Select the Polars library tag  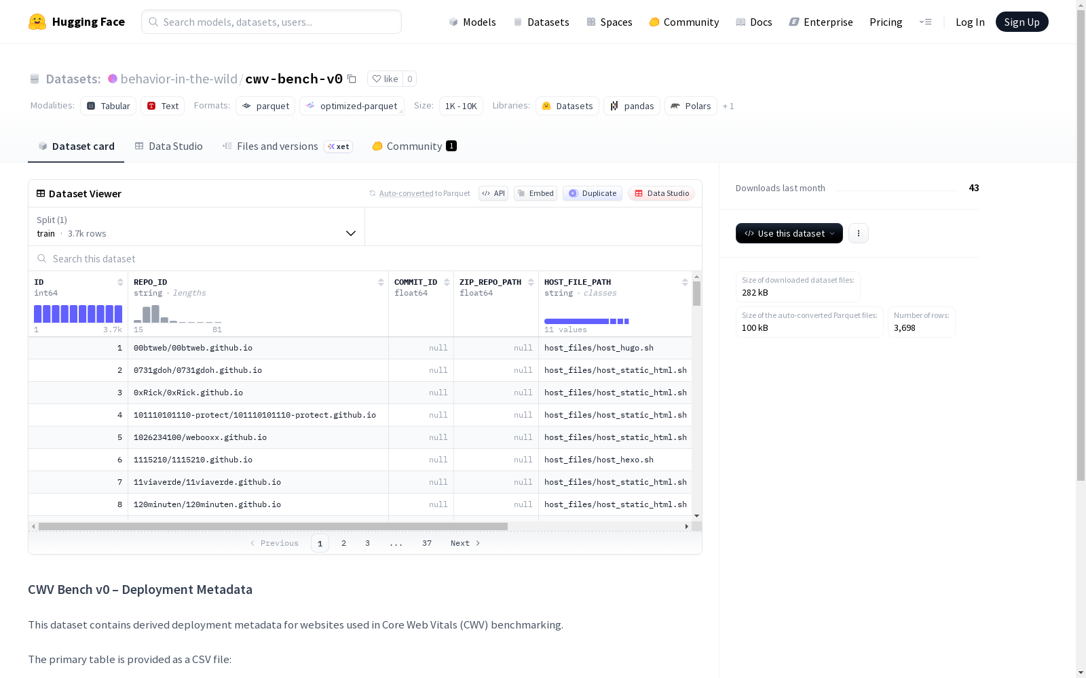[691, 106]
